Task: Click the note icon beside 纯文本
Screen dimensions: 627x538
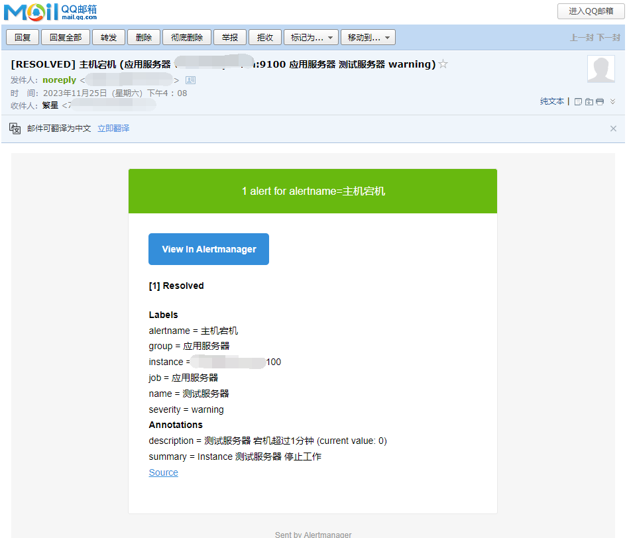Action: [578, 101]
